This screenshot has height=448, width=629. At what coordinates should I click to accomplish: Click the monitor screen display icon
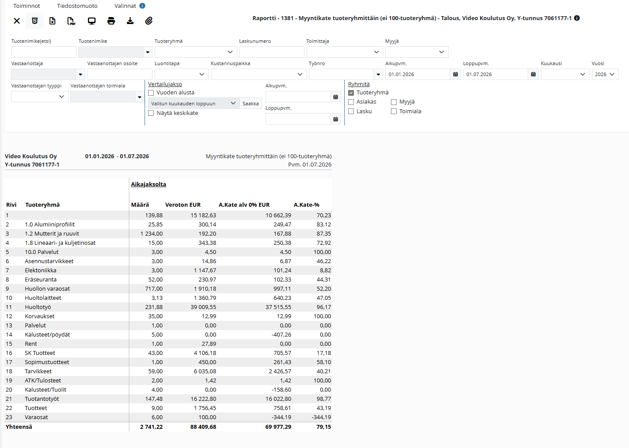click(x=92, y=21)
